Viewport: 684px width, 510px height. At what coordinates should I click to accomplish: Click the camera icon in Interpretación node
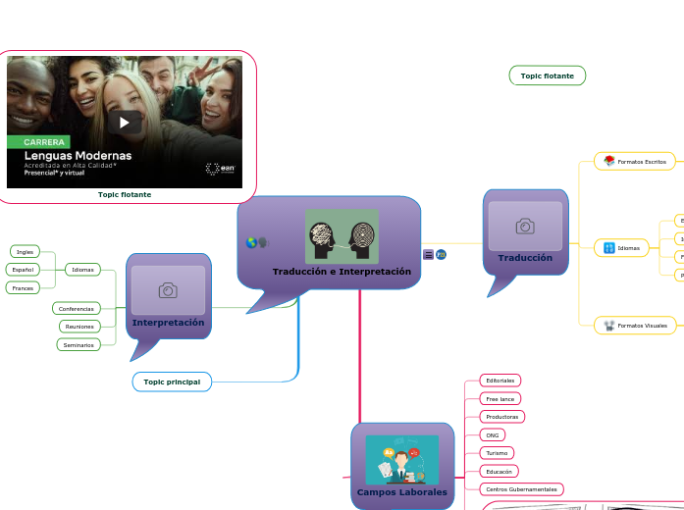point(168,290)
